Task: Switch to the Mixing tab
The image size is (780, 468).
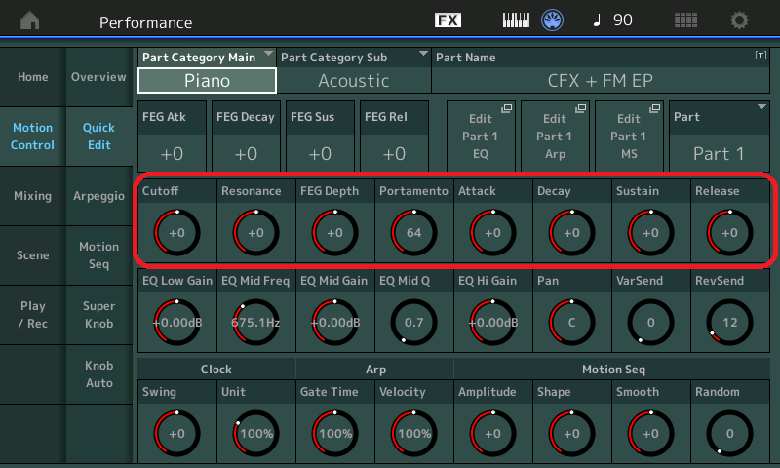Action: 32,196
